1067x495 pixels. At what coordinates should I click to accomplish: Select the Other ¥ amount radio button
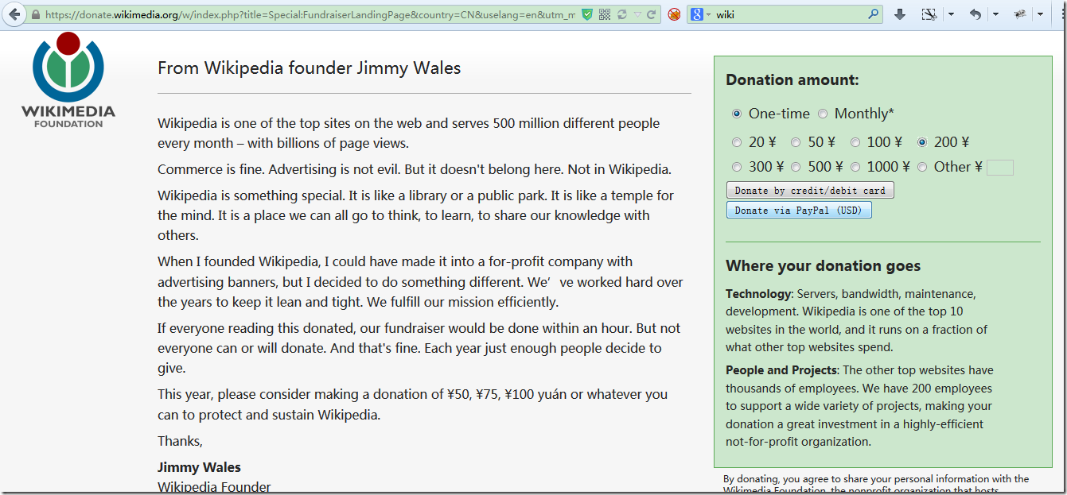coord(922,167)
